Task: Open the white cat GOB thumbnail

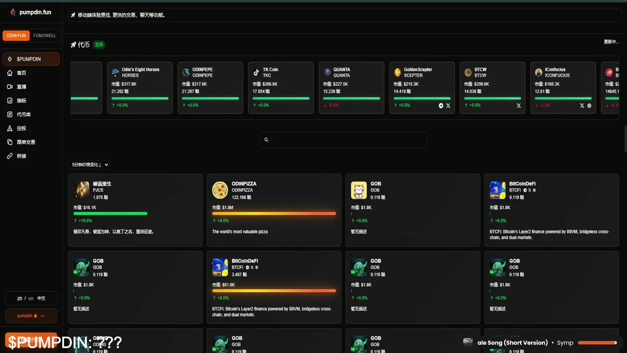Action: pos(359,190)
